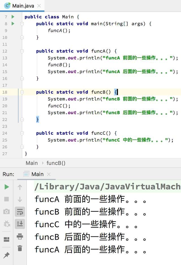
Task: Close the Main run tab
Action: click(x=49, y=174)
